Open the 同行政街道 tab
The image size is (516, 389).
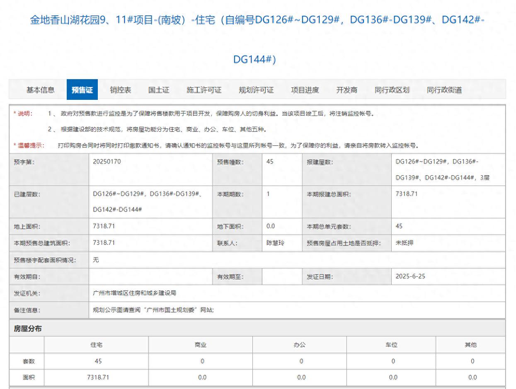click(444, 90)
